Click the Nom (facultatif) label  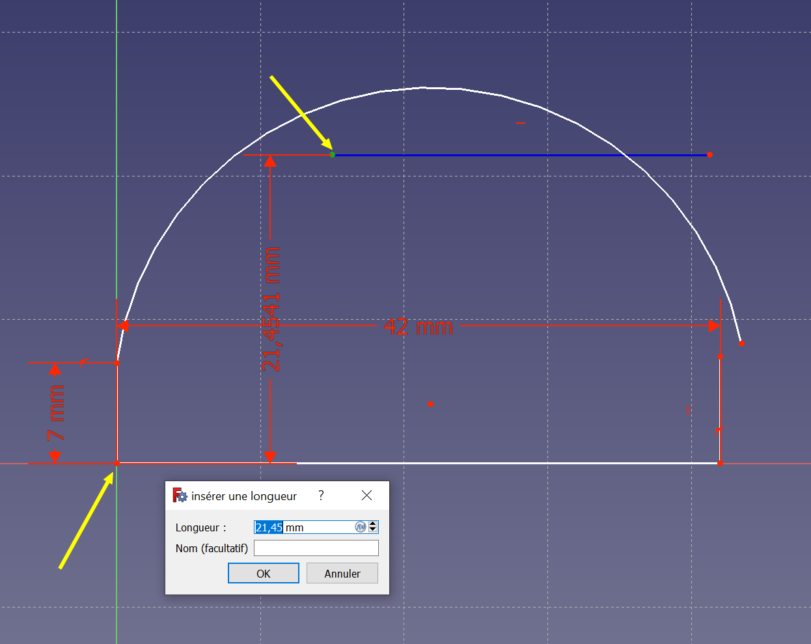tap(212, 548)
